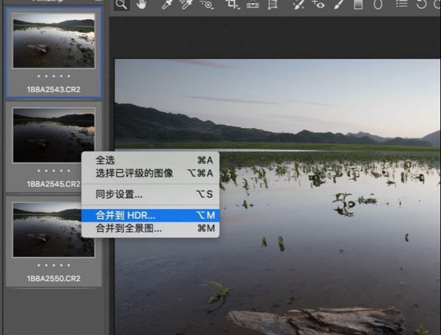Click 合并到全景图... menu item
Screen dimensions: 441x335
tap(151, 229)
